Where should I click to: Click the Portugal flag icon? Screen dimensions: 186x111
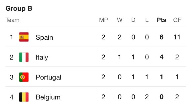[x=24, y=77]
